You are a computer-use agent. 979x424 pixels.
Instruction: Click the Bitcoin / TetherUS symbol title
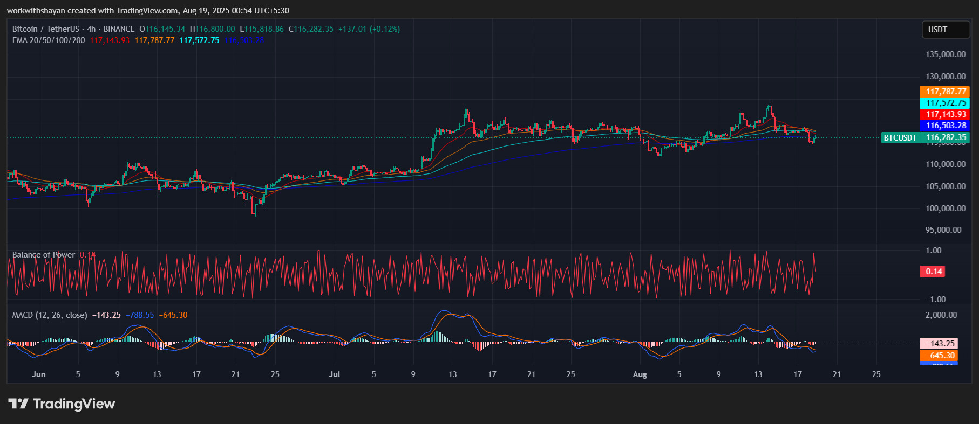click(x=46, y=29)
